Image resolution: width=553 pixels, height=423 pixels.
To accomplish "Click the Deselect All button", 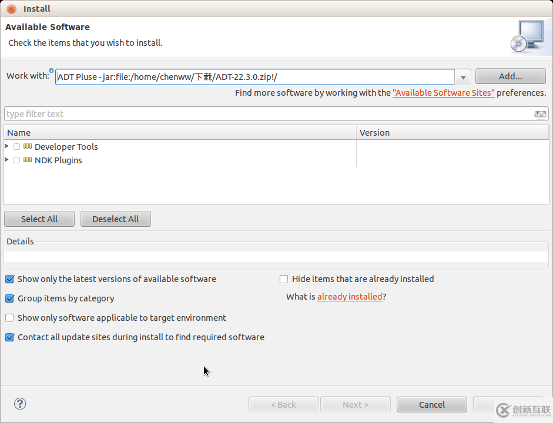I will click(116, 219).
